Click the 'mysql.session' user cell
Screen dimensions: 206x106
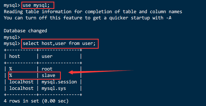[x=59, y=82]
